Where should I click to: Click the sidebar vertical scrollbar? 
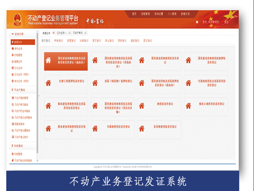pos(37,95)
